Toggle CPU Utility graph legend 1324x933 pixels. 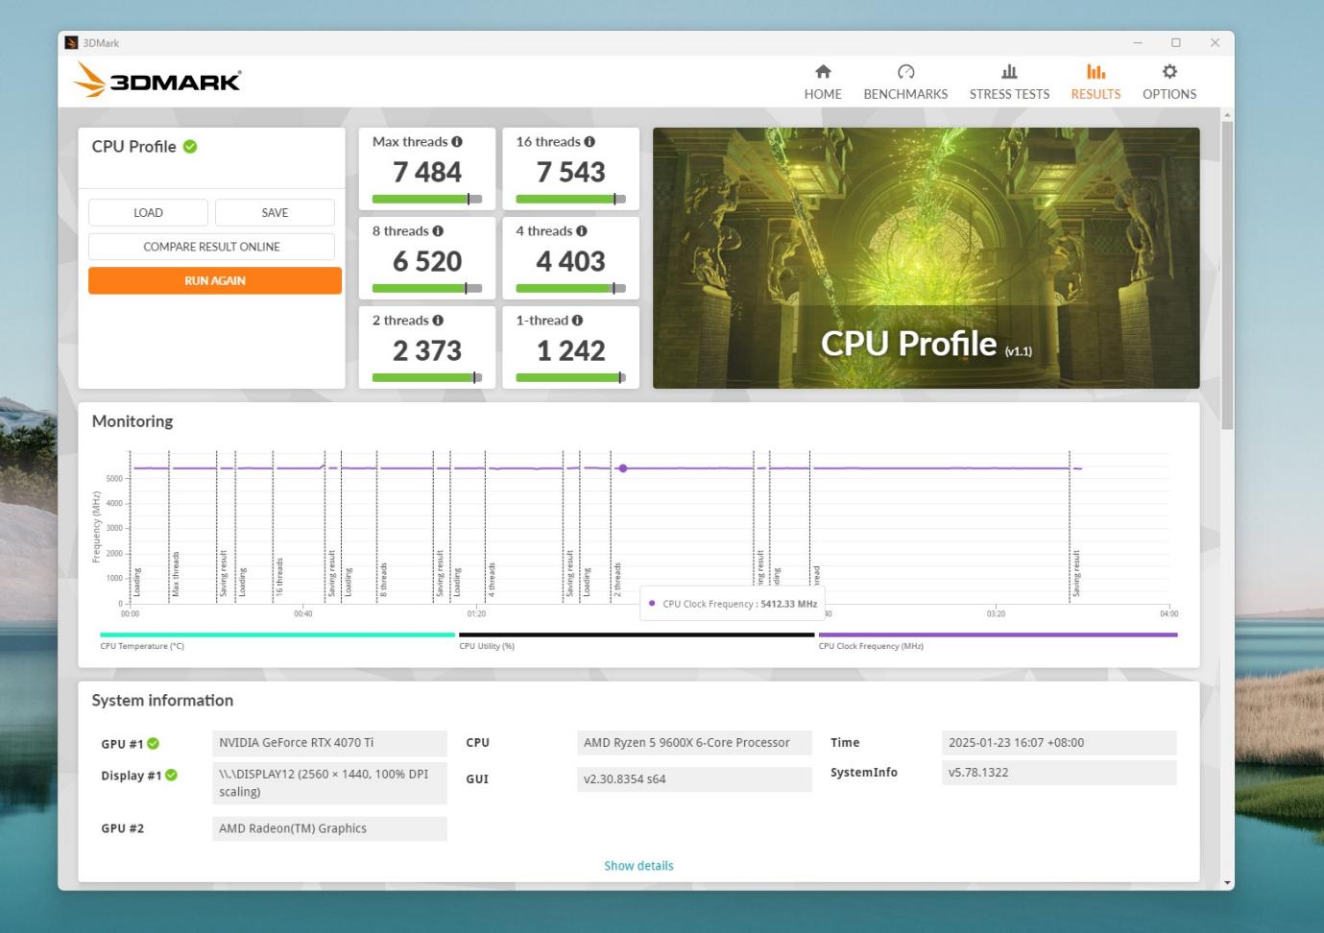(x=637, y=639)
